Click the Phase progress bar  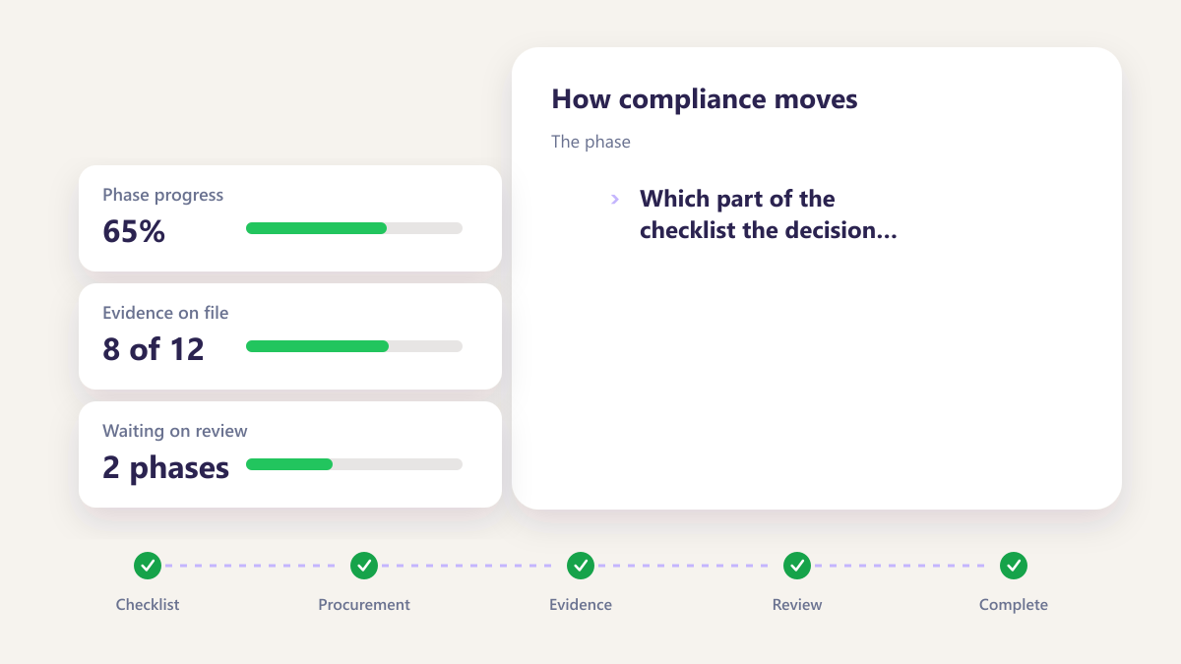(x=354, y=228)
